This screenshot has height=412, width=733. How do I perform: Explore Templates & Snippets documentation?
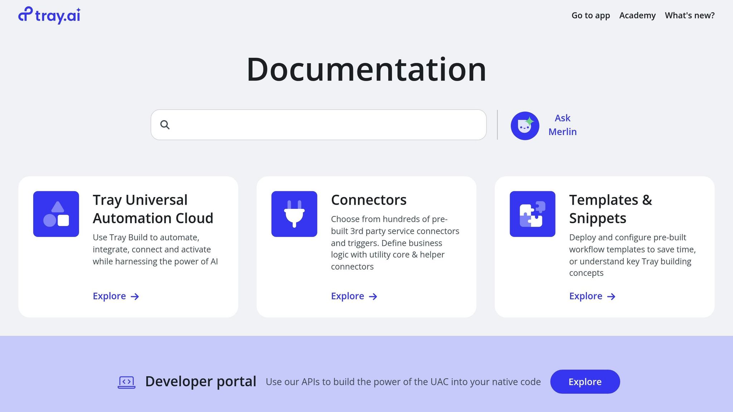[x=586, y=296]
